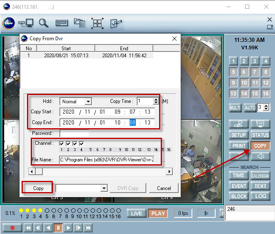Close the toolbar panel with X icon
The image size is (275, 234).
[x=270, y=19]
